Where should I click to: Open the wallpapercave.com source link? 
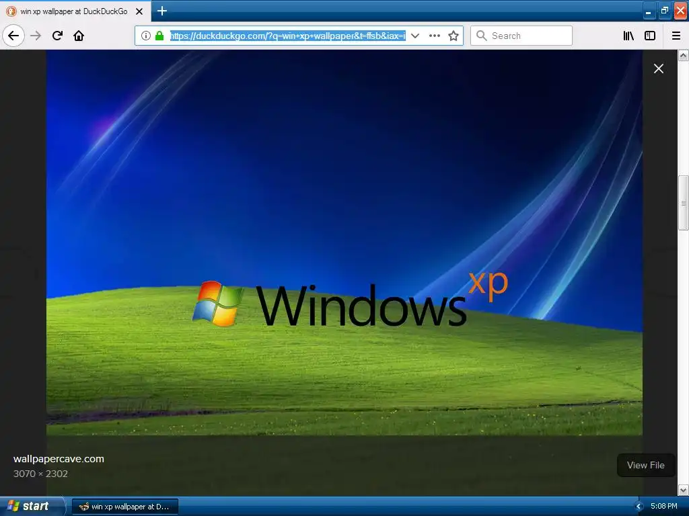59,459
